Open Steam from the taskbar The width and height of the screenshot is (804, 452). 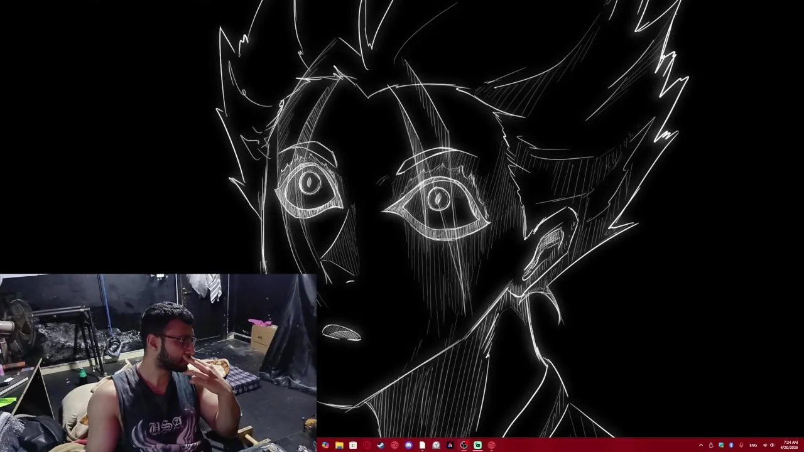(381, 445)
